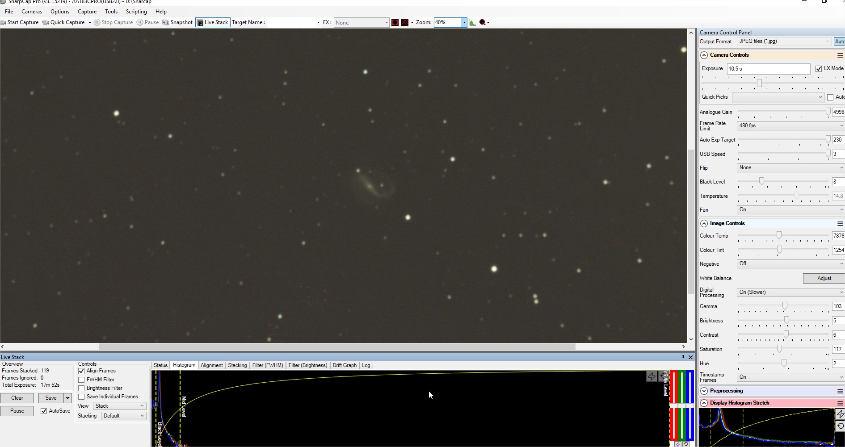Pin the Live Stack panel
The image size is (845, 447).
[x=683, y=357]
